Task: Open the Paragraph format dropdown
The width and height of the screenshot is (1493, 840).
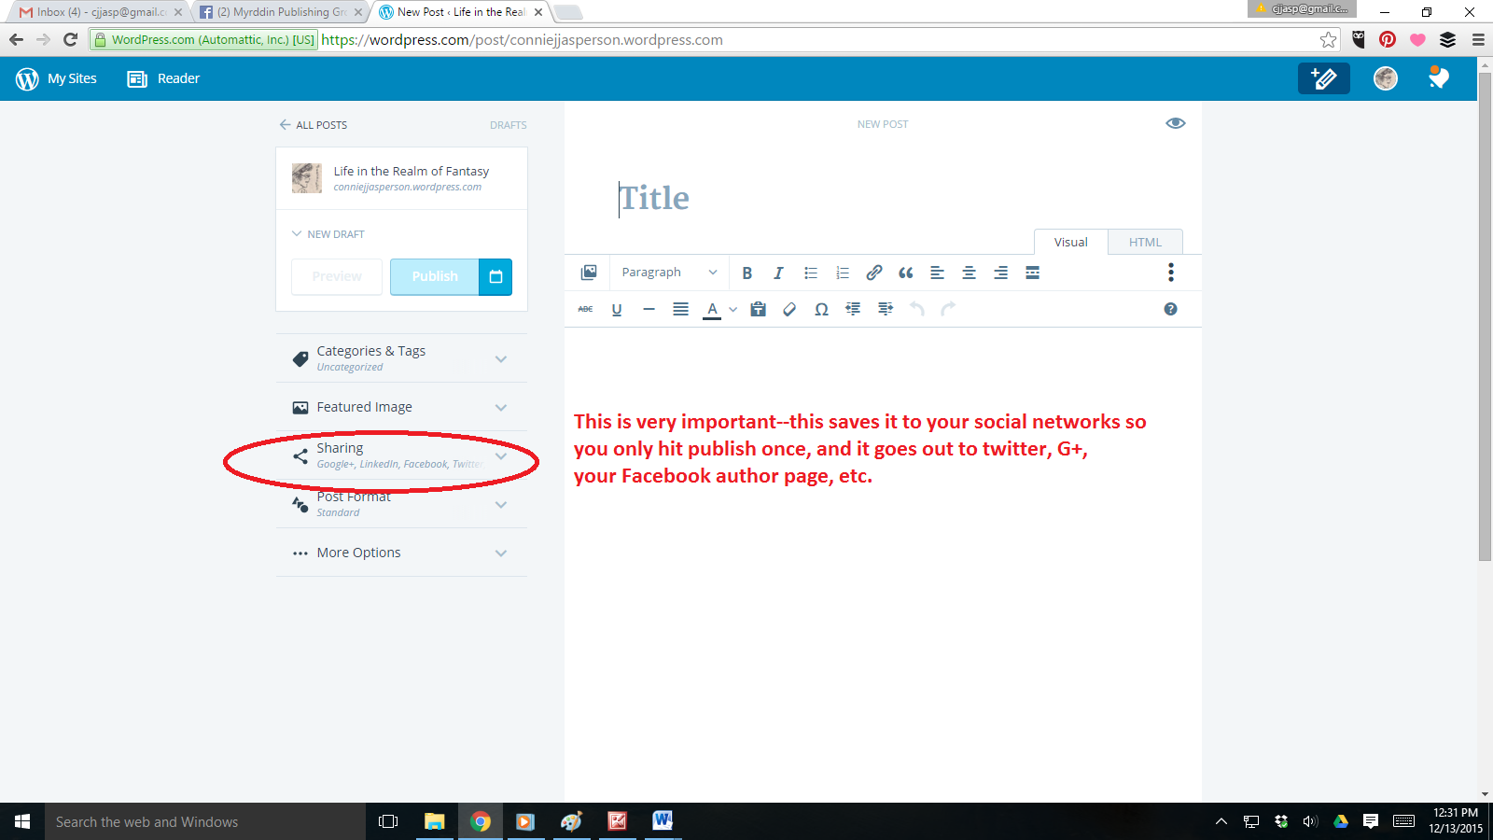Action: pyautogui.click(x=669, y=273)
